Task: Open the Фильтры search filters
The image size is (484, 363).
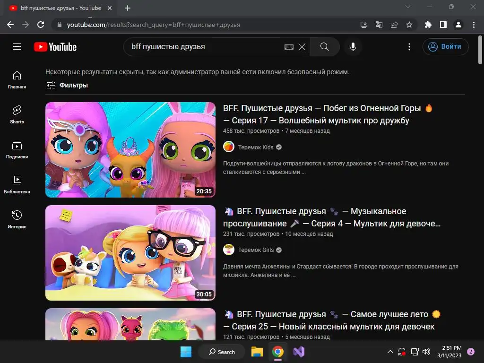Action: 67,85
